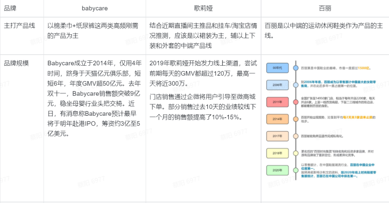Click the blue circle marker beside 00年代

(x=295, y=68)
